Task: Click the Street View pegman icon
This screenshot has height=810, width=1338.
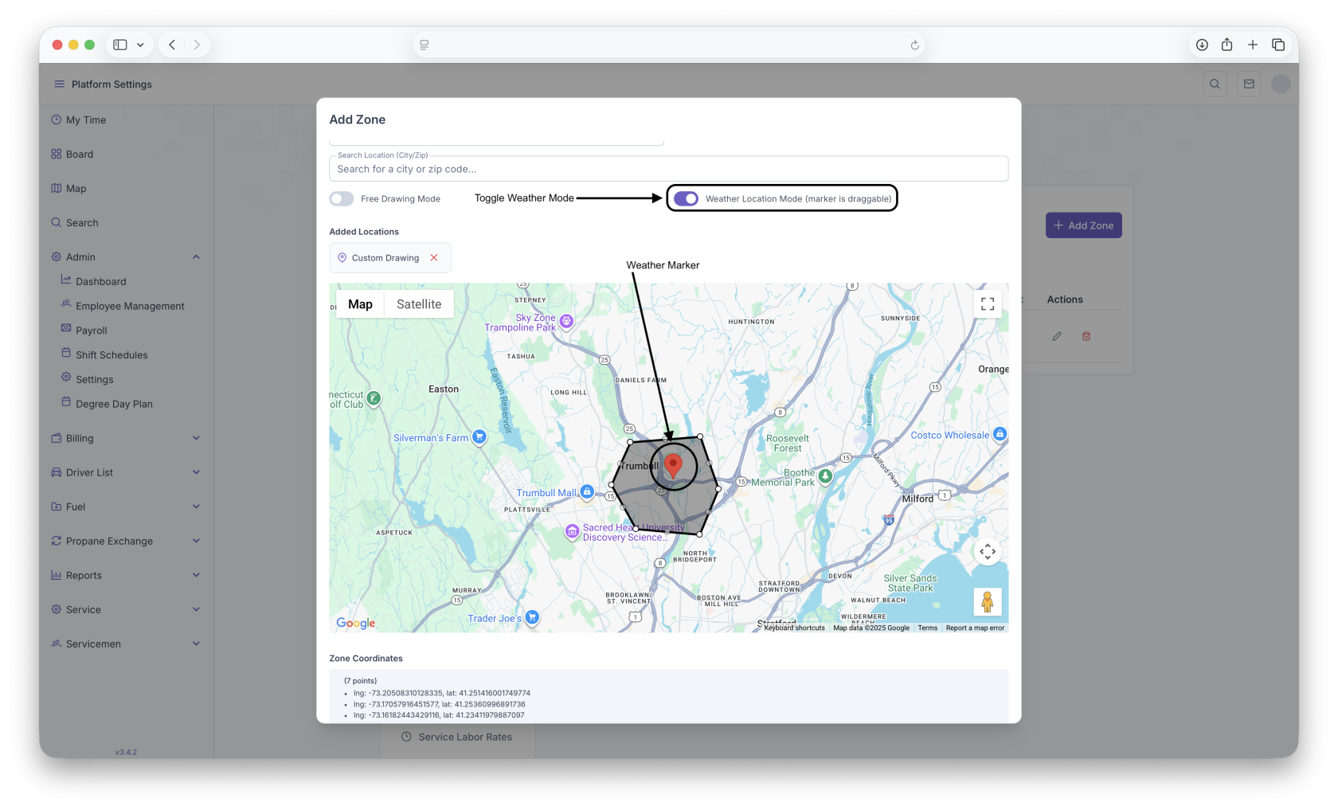Action: (988, 601)
